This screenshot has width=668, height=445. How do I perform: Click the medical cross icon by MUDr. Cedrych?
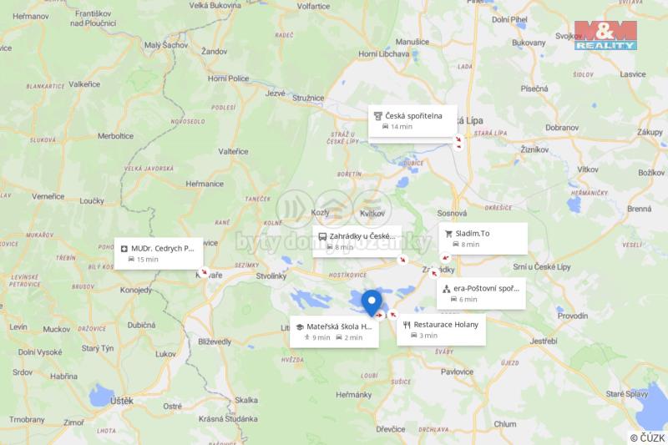pos(124,249)
